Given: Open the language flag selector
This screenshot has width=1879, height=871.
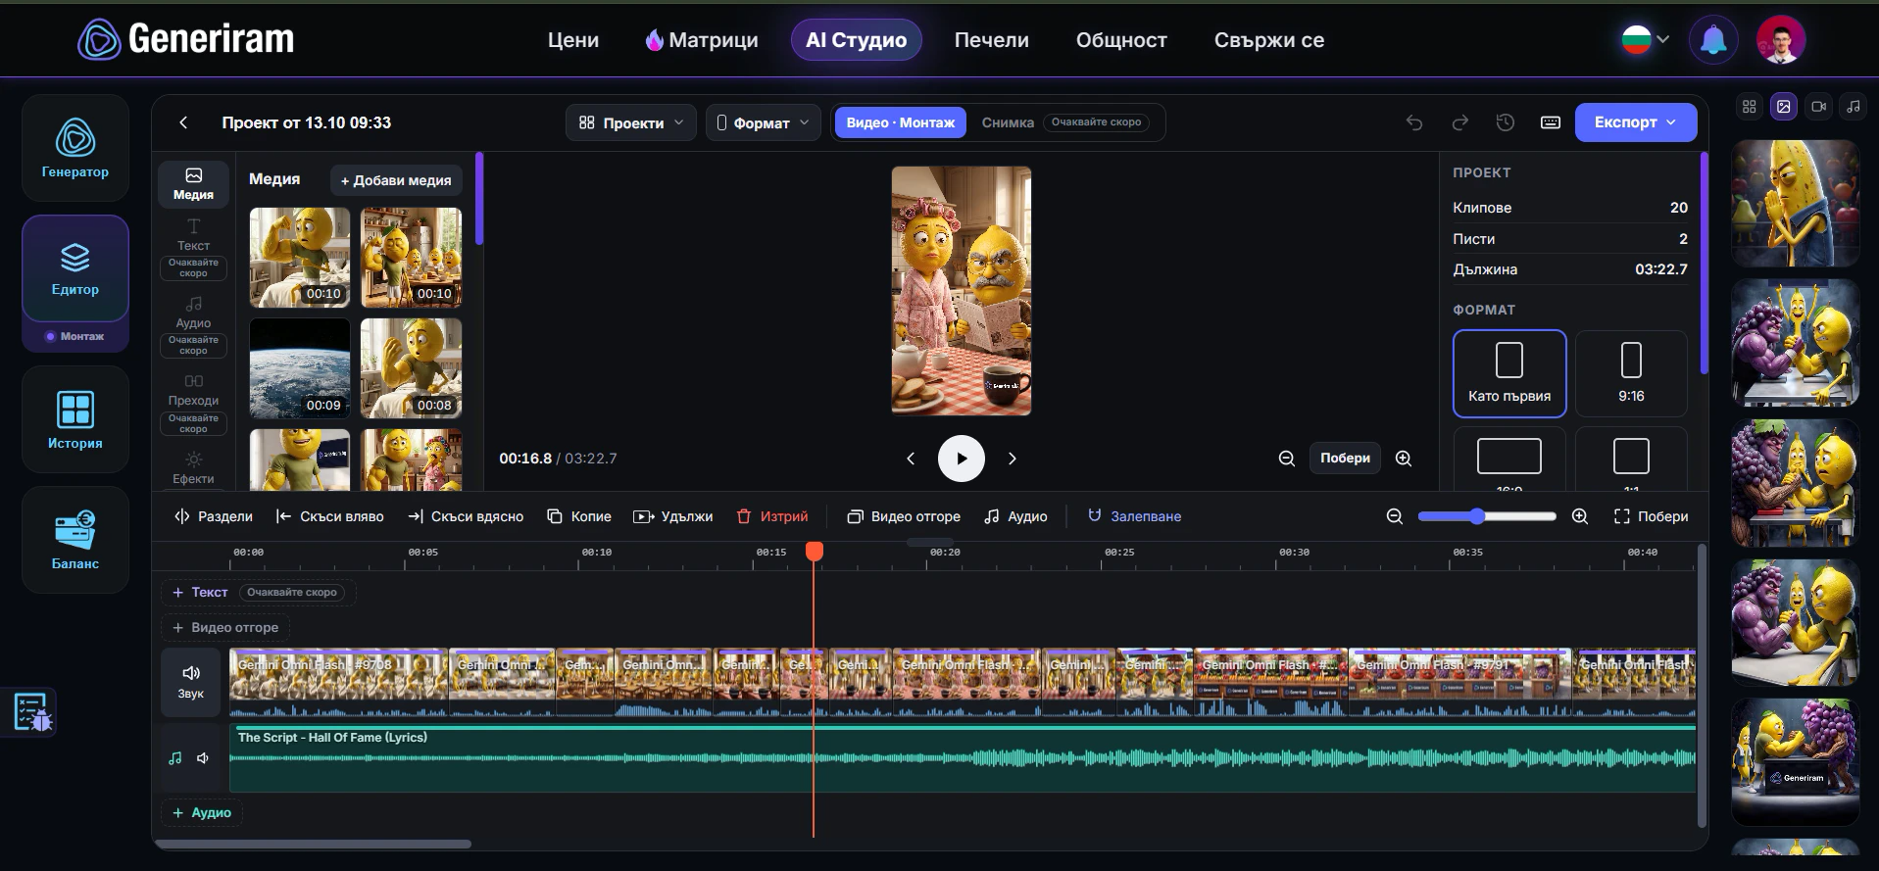Looking at the screenshot, I should (x=1646, y=40).
